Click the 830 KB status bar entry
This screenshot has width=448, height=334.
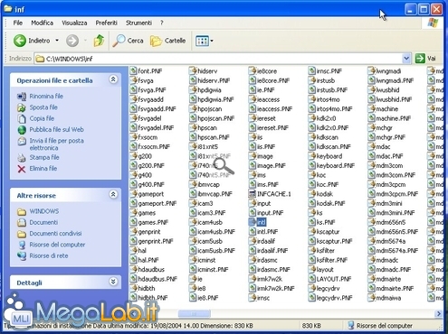click(x=311, y=326)
